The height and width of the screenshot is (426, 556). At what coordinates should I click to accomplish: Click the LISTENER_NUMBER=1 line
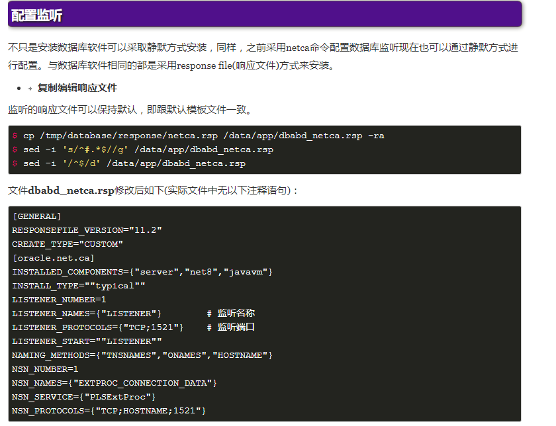pyautogui.click(x=59, y=300)
